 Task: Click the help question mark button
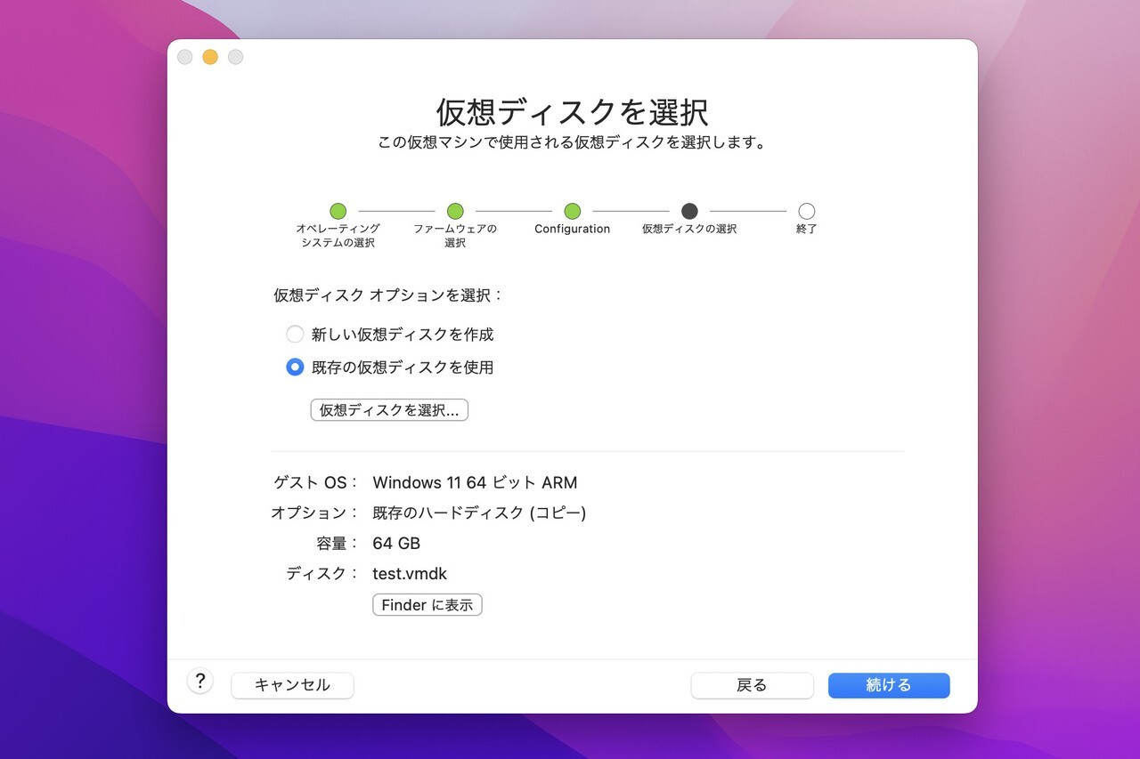pos(199,682)
